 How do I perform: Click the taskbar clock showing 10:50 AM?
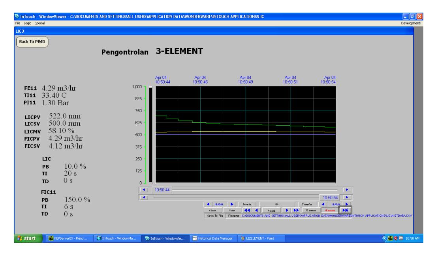point(412,238)
